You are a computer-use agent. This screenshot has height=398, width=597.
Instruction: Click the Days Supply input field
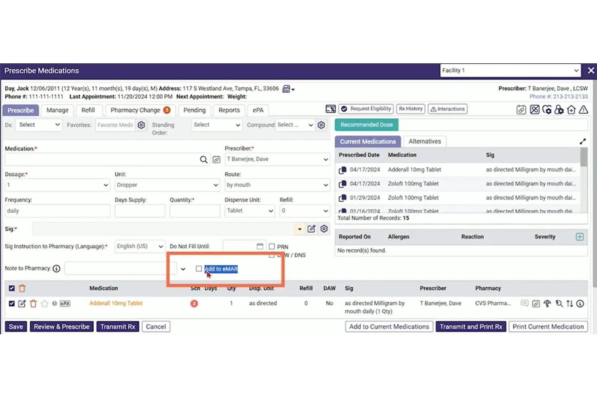pyautogui.click(x=140, y=211)
